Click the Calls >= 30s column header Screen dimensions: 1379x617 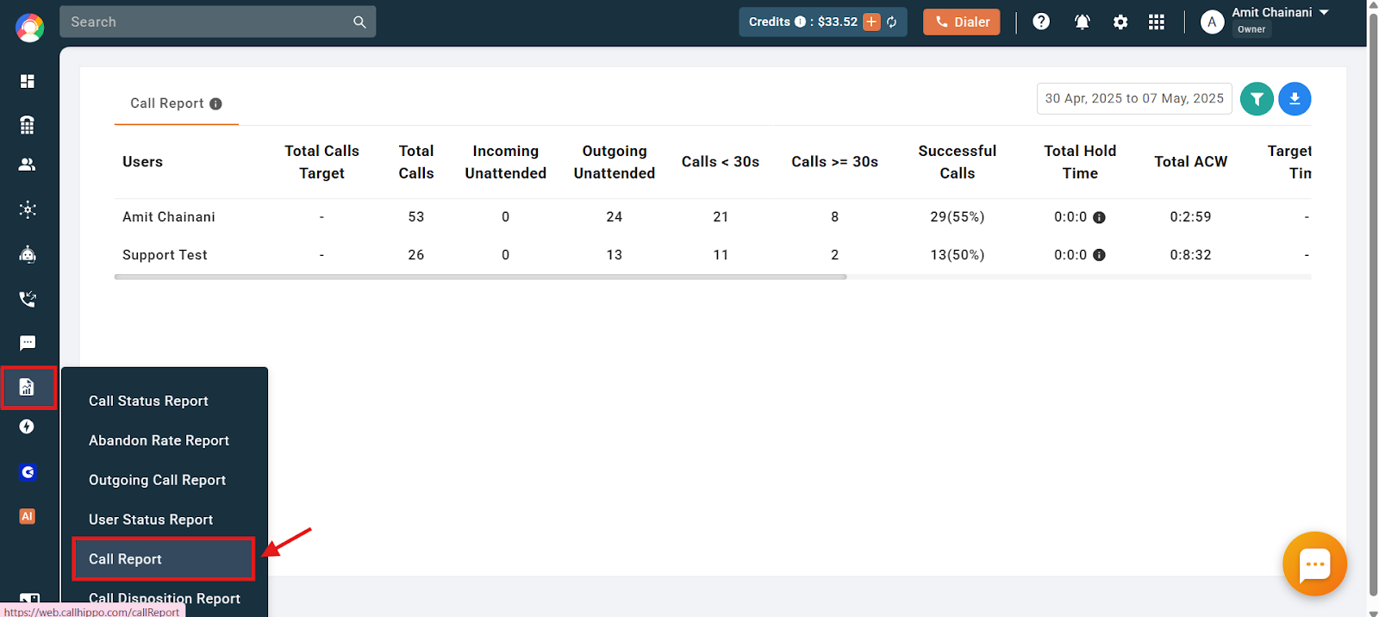click(834, 162)
